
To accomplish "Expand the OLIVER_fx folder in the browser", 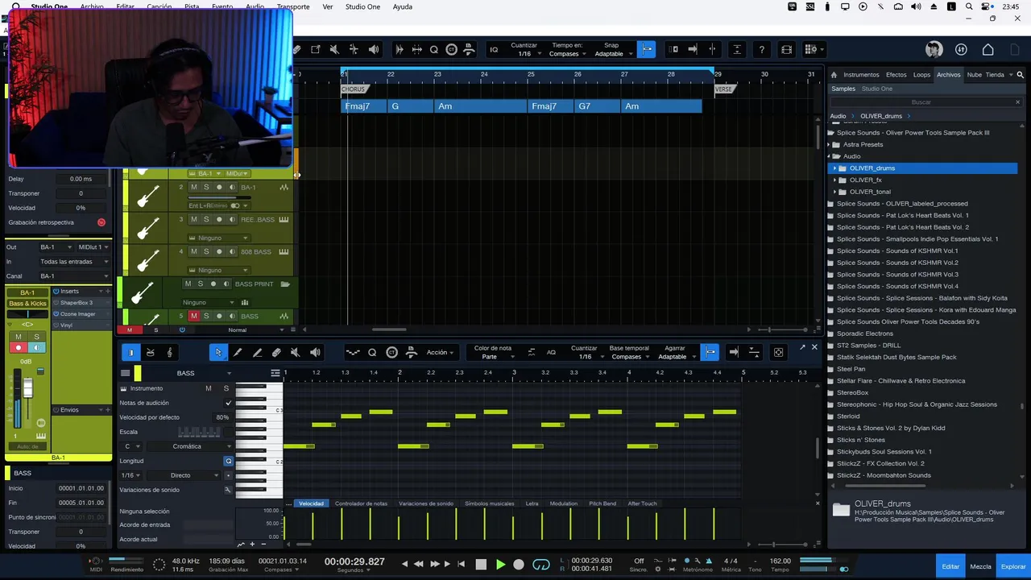I will point(834,180).
